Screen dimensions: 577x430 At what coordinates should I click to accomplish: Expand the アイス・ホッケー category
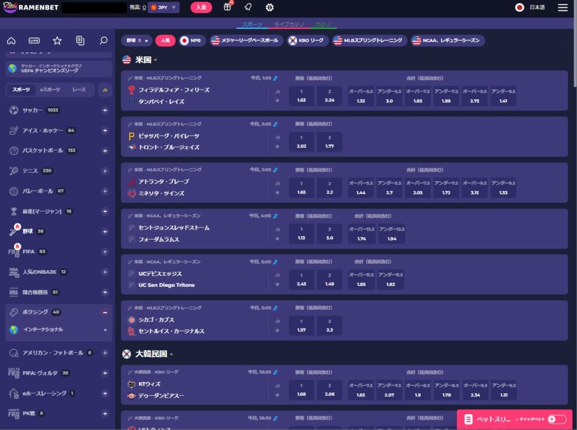pyautogui.click(x=105, y=131)
